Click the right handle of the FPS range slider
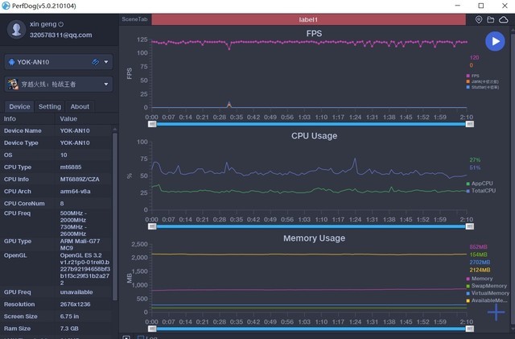 point(470,124)
